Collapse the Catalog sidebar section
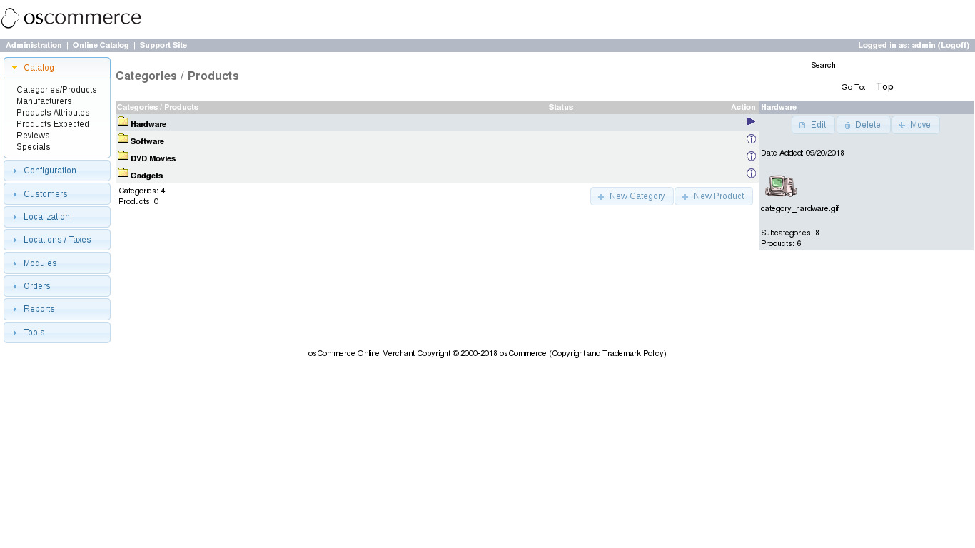 pos(57,68)
